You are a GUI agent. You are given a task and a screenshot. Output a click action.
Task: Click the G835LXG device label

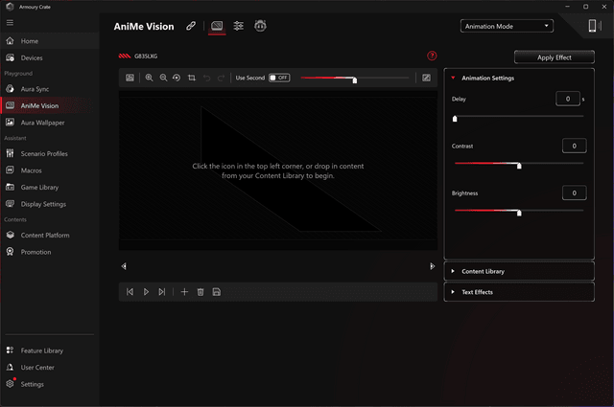coord(146,57)
